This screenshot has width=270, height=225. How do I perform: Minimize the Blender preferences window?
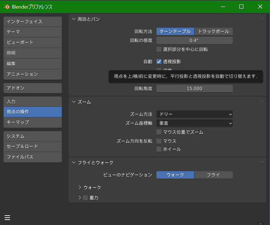[x=223, y=7]
